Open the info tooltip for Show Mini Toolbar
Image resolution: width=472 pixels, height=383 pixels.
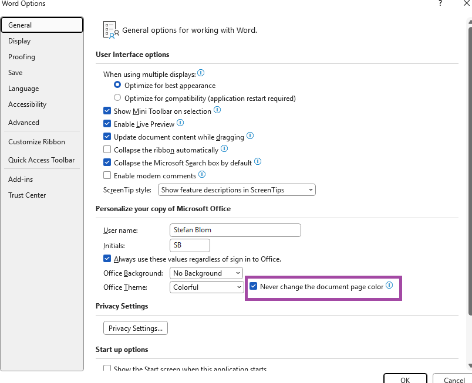[217, 110]
